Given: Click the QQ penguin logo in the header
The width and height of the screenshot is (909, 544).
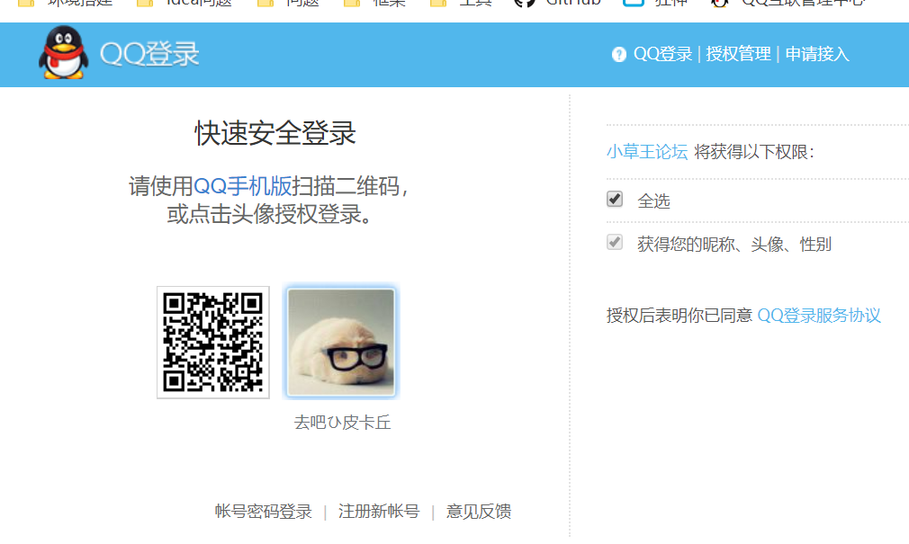Looking at the screenshot, I should 64,53.
